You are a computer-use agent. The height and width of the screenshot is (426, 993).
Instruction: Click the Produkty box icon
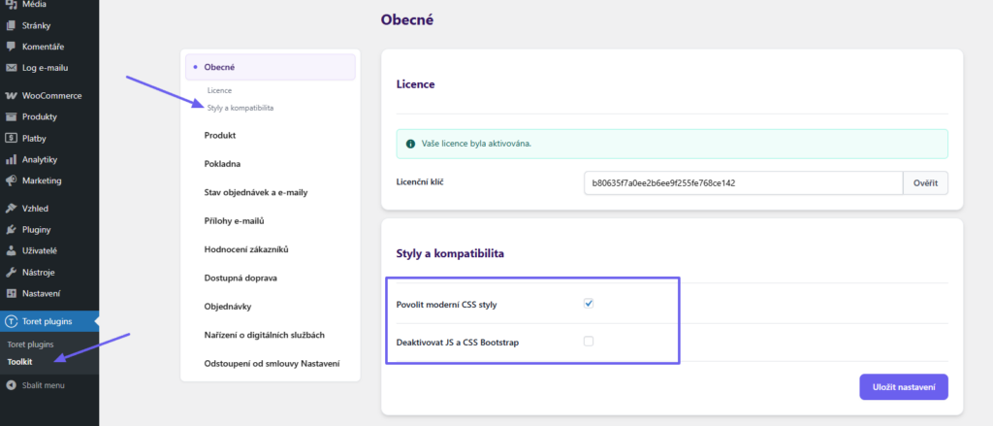[11, 116]
